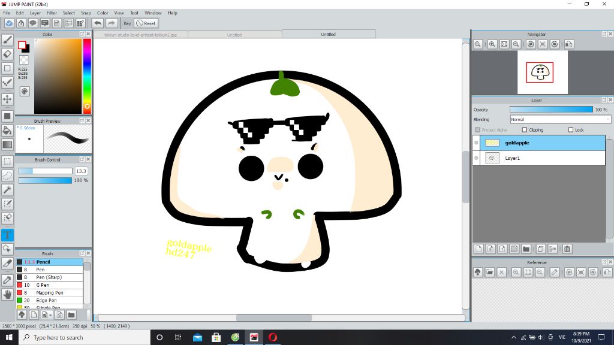Image resolution: width=614 pixels, height=345 pixels.
Task: Click the Undo arrow in toolbar
Action: (x=98, y=23)
